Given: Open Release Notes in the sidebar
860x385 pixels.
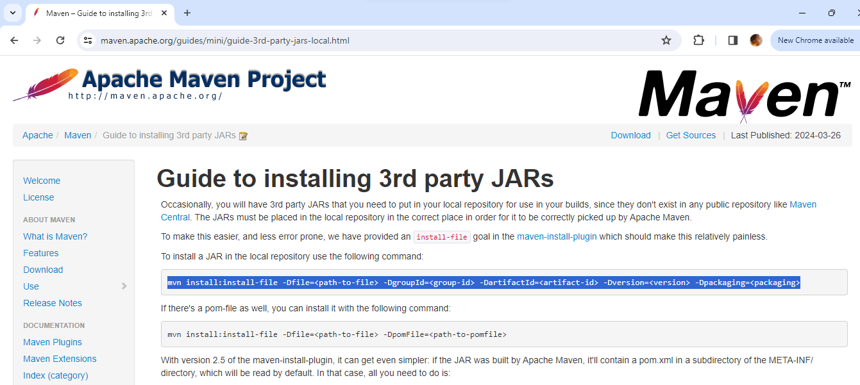Looking at the screenshot, I should click(53, 303).
